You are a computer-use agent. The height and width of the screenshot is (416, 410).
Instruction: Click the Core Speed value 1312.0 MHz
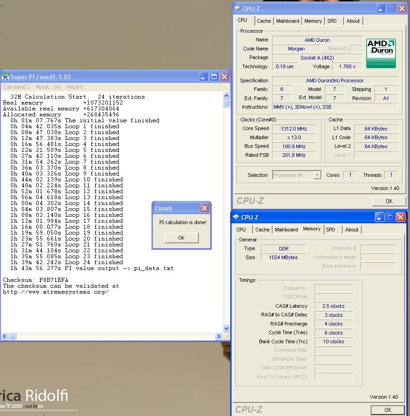coord(294,129)
